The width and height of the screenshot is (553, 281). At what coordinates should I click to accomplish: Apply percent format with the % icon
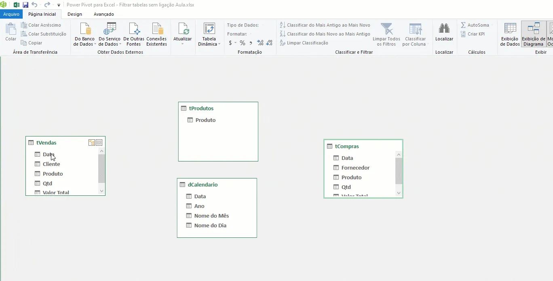coord(242,43)
